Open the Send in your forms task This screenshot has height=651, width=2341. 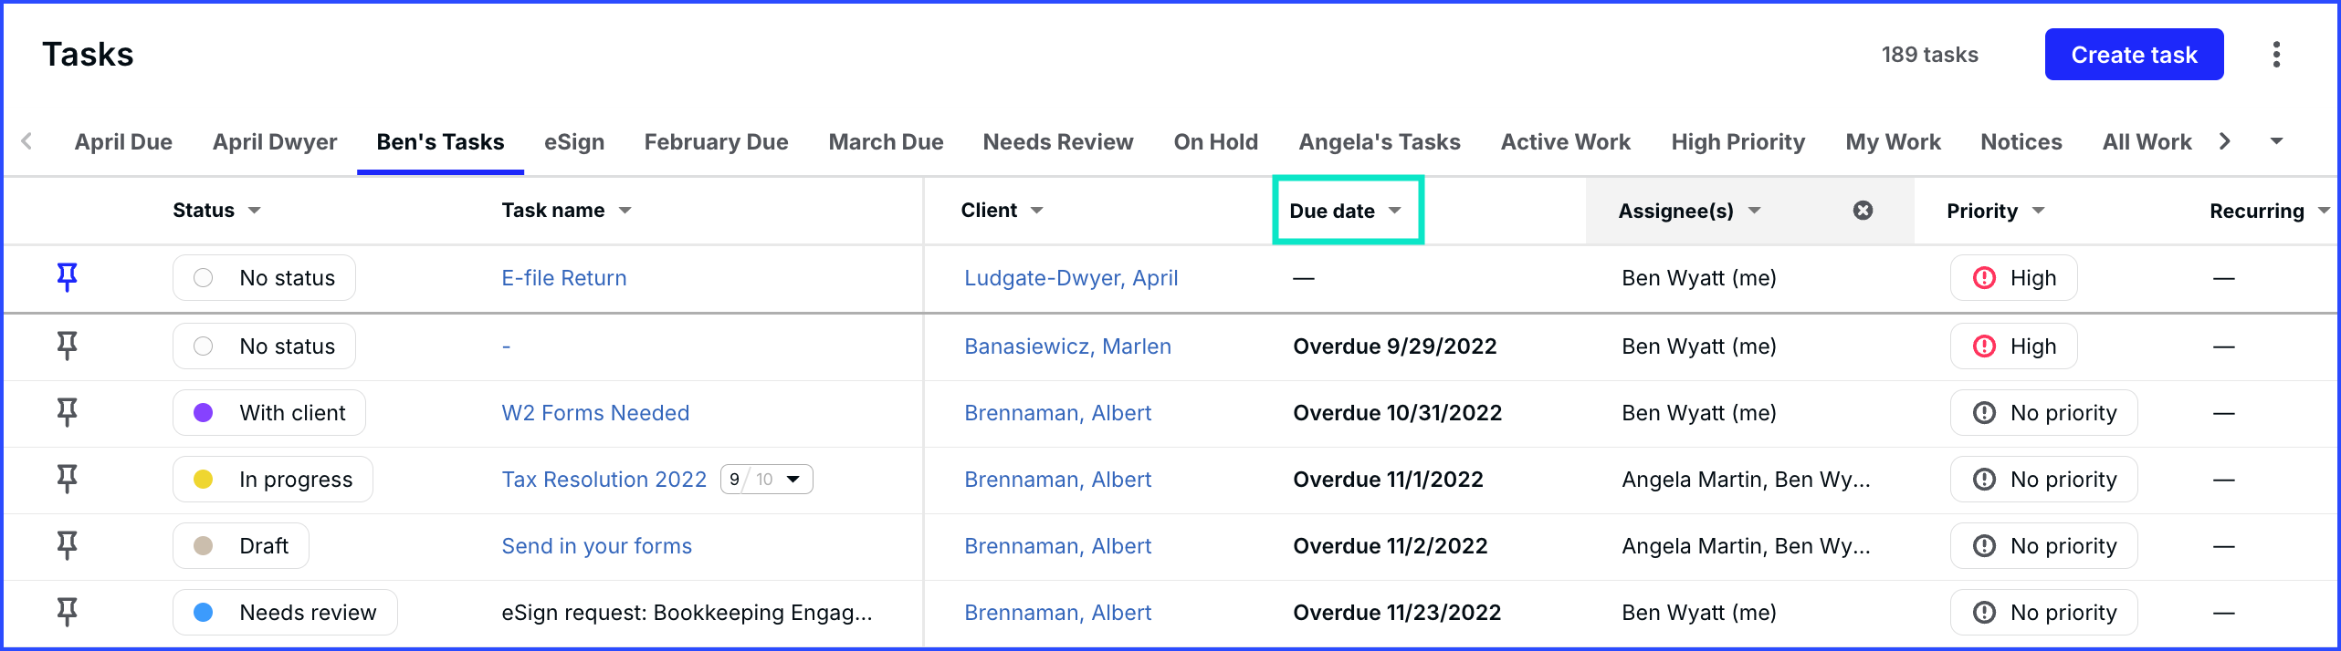596,545
